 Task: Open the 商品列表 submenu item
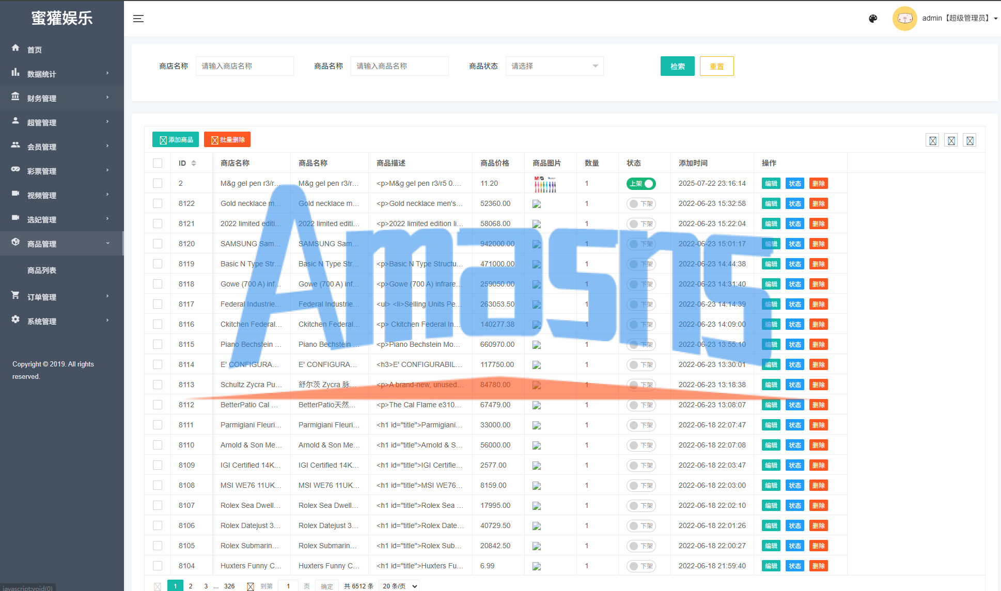click(x=42, y=270)
